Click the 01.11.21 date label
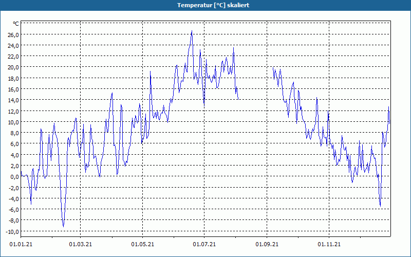The width and height of the screenshot is (411, 257). click(x=329, y=245)
